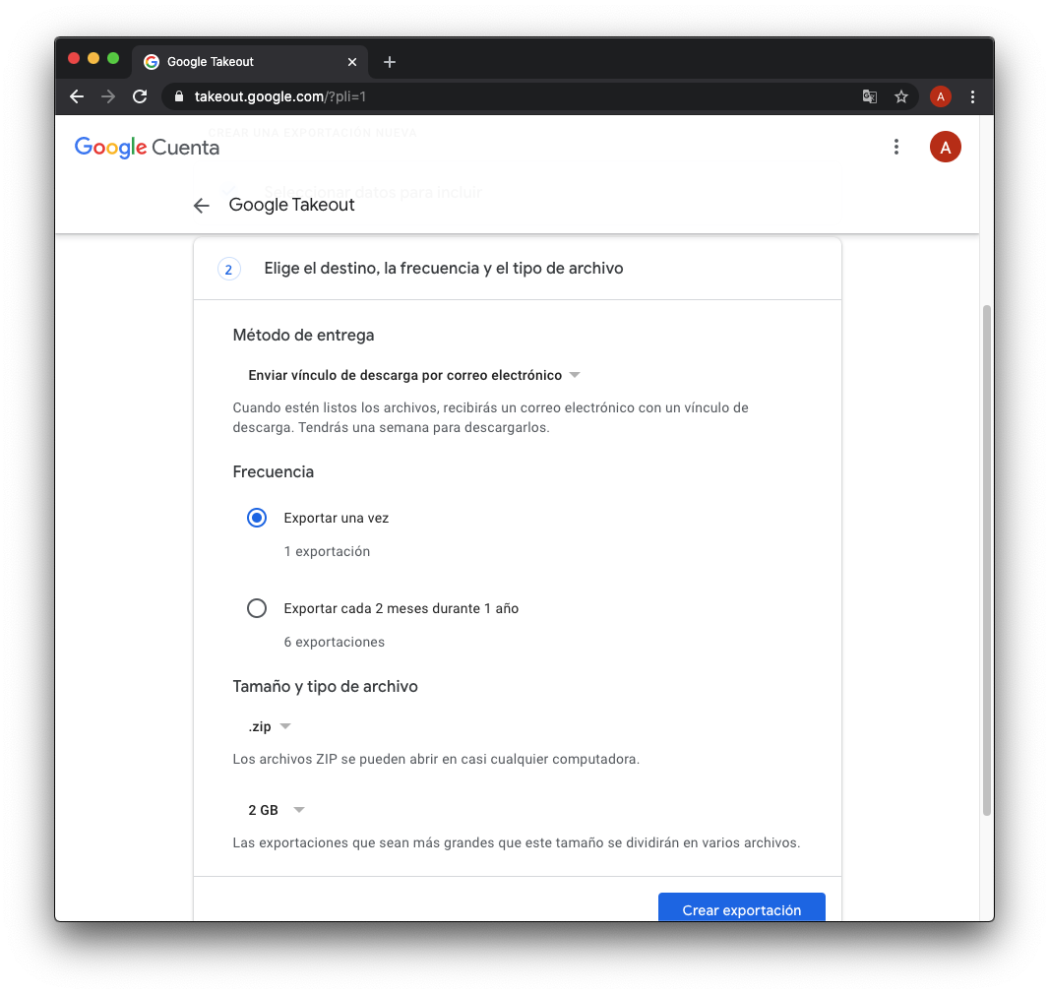Click the step 2 heading Elige el destino

(444, 269)
